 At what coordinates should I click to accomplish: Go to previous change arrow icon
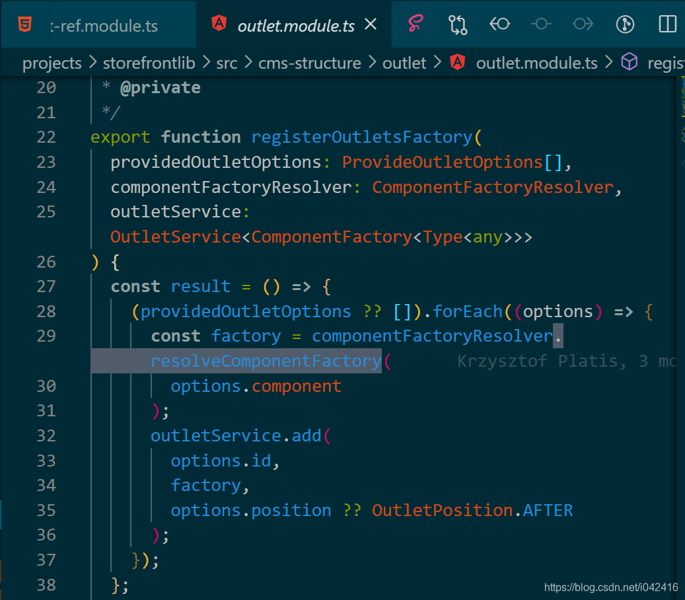tap(499, 23)
